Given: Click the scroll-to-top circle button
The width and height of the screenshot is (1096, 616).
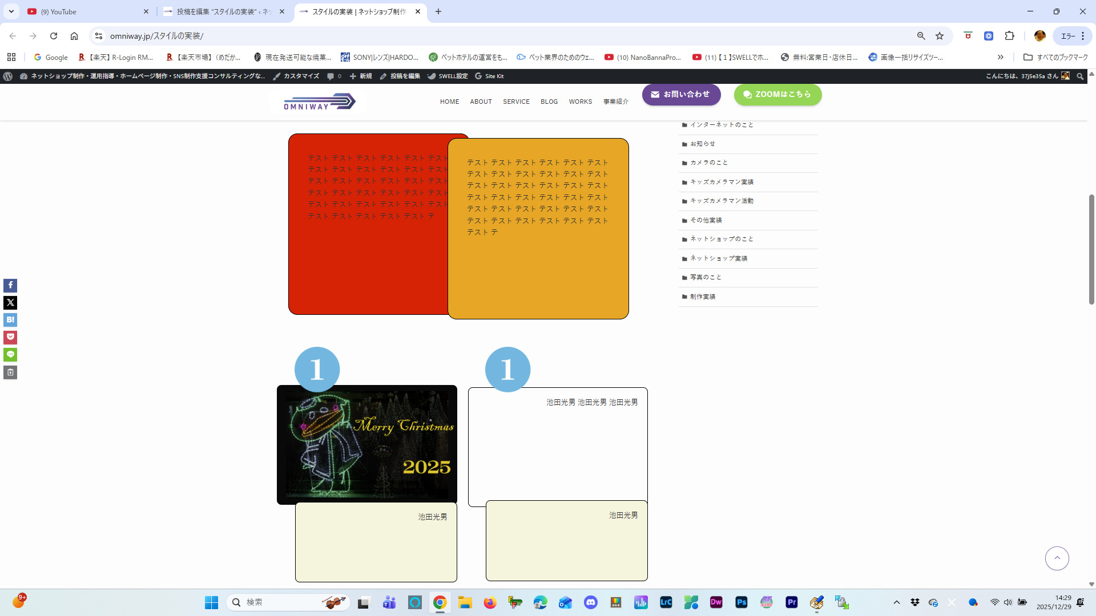Looking at the screenshot, I should tap(1057, 558).
